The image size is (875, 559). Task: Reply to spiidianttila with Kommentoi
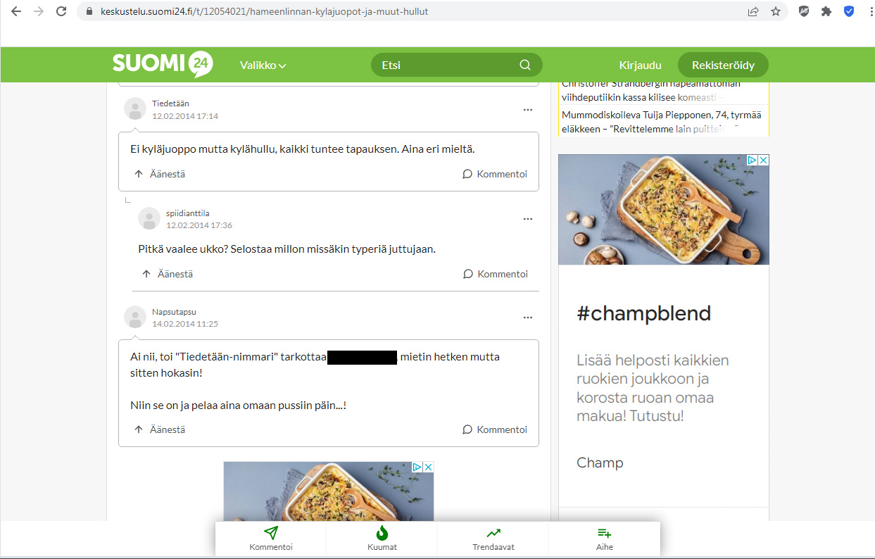[x=496, y=274]
